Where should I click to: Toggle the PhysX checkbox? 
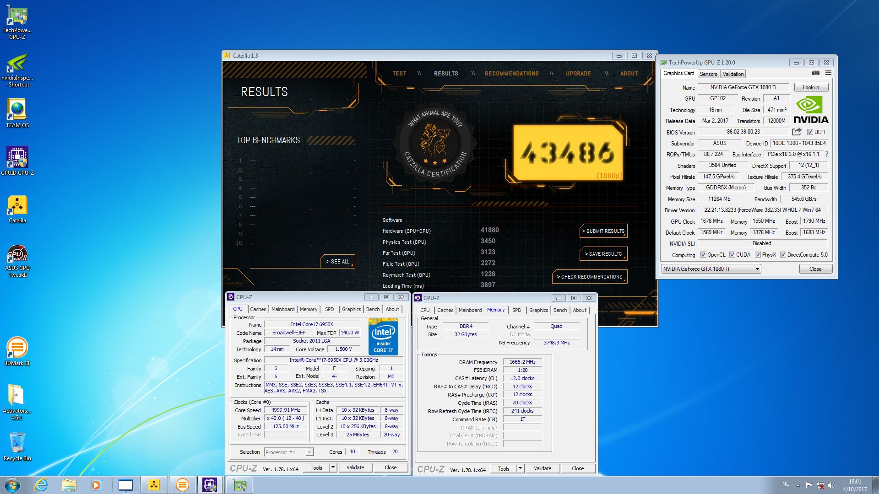758,255
